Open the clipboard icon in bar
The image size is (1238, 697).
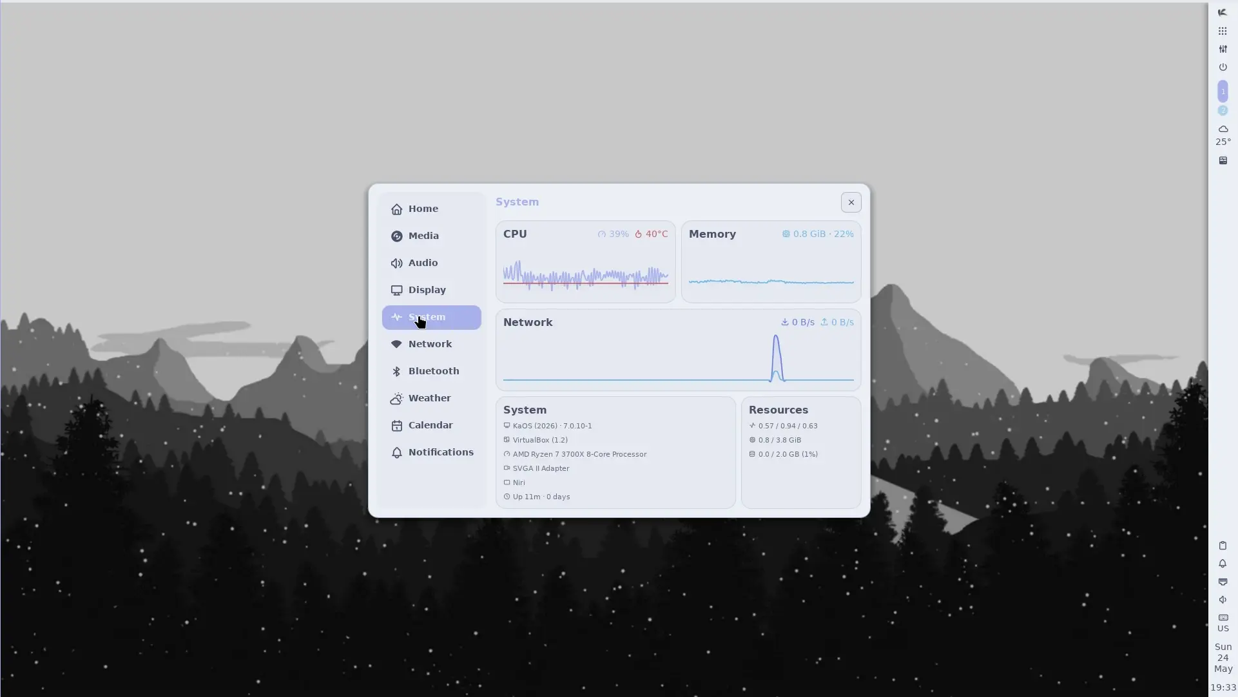point(1223,546)
